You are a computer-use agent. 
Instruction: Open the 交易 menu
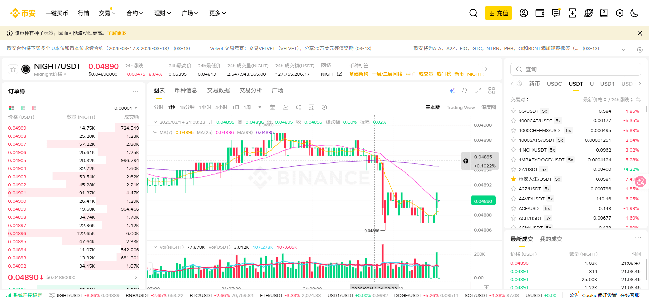(107, 13)
